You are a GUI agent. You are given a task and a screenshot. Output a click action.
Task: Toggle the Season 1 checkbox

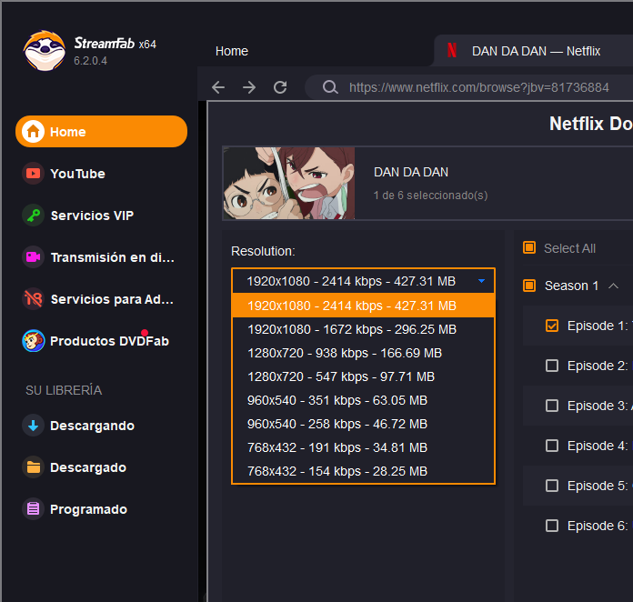click(x=529, y=286)
